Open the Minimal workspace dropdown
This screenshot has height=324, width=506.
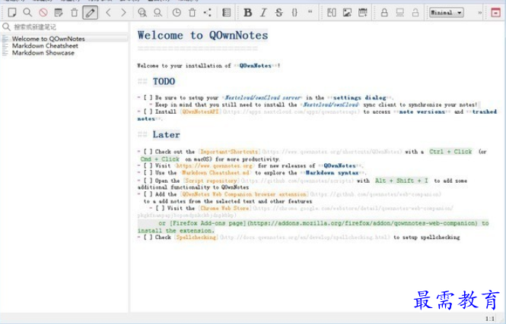(446, 13)
